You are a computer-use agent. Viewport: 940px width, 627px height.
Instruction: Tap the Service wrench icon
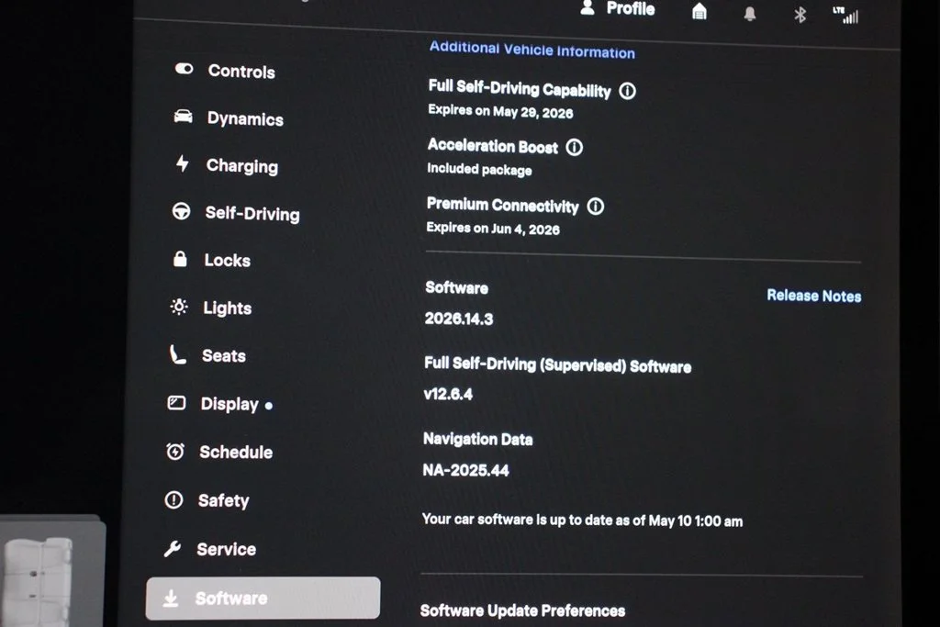173,548
